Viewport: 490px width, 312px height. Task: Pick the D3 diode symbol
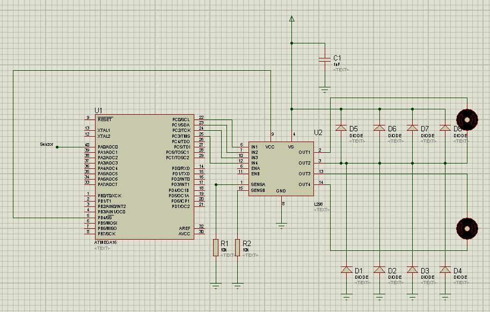[x=412, y=270]
